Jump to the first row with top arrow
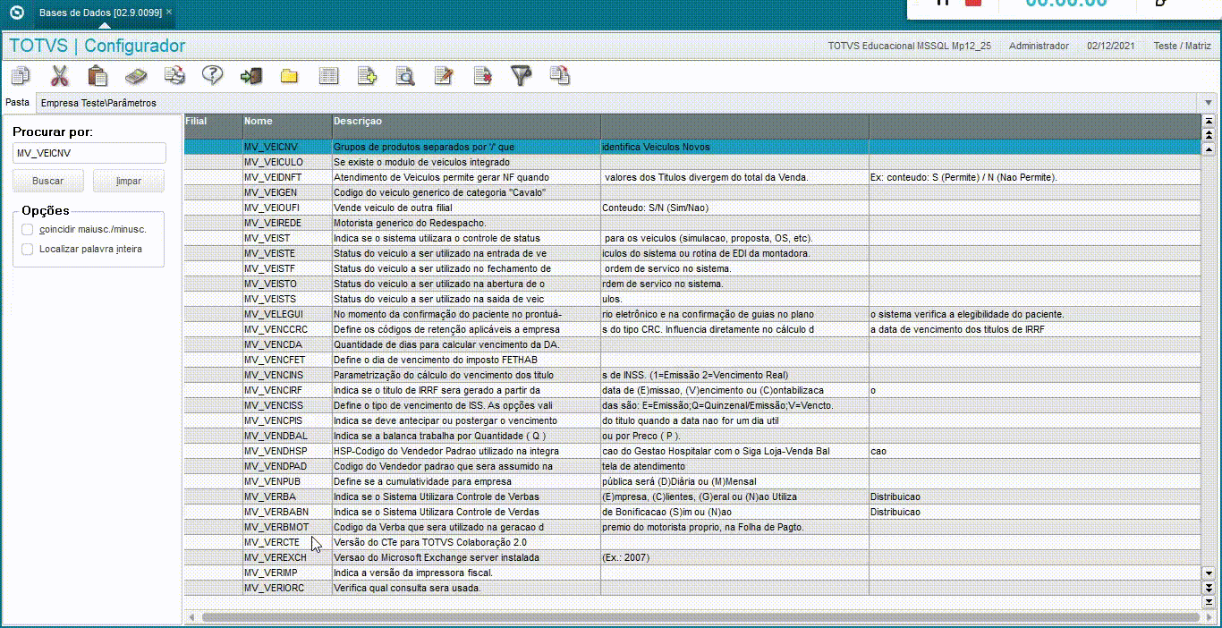Viewport: 1222px width, 628px height. click(1209, 121)
